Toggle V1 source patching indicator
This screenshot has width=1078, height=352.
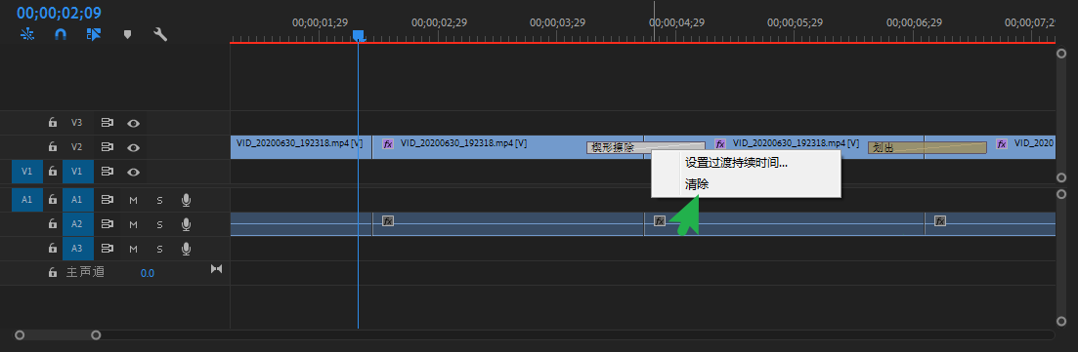(x=26, y=172)
